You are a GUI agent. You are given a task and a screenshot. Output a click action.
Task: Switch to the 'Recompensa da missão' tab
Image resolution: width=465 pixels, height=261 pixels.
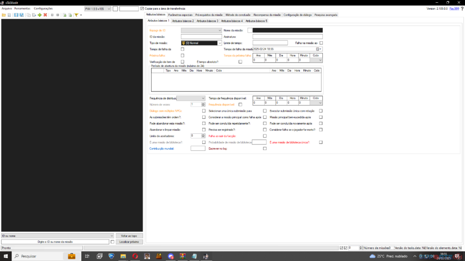(267, 15)
